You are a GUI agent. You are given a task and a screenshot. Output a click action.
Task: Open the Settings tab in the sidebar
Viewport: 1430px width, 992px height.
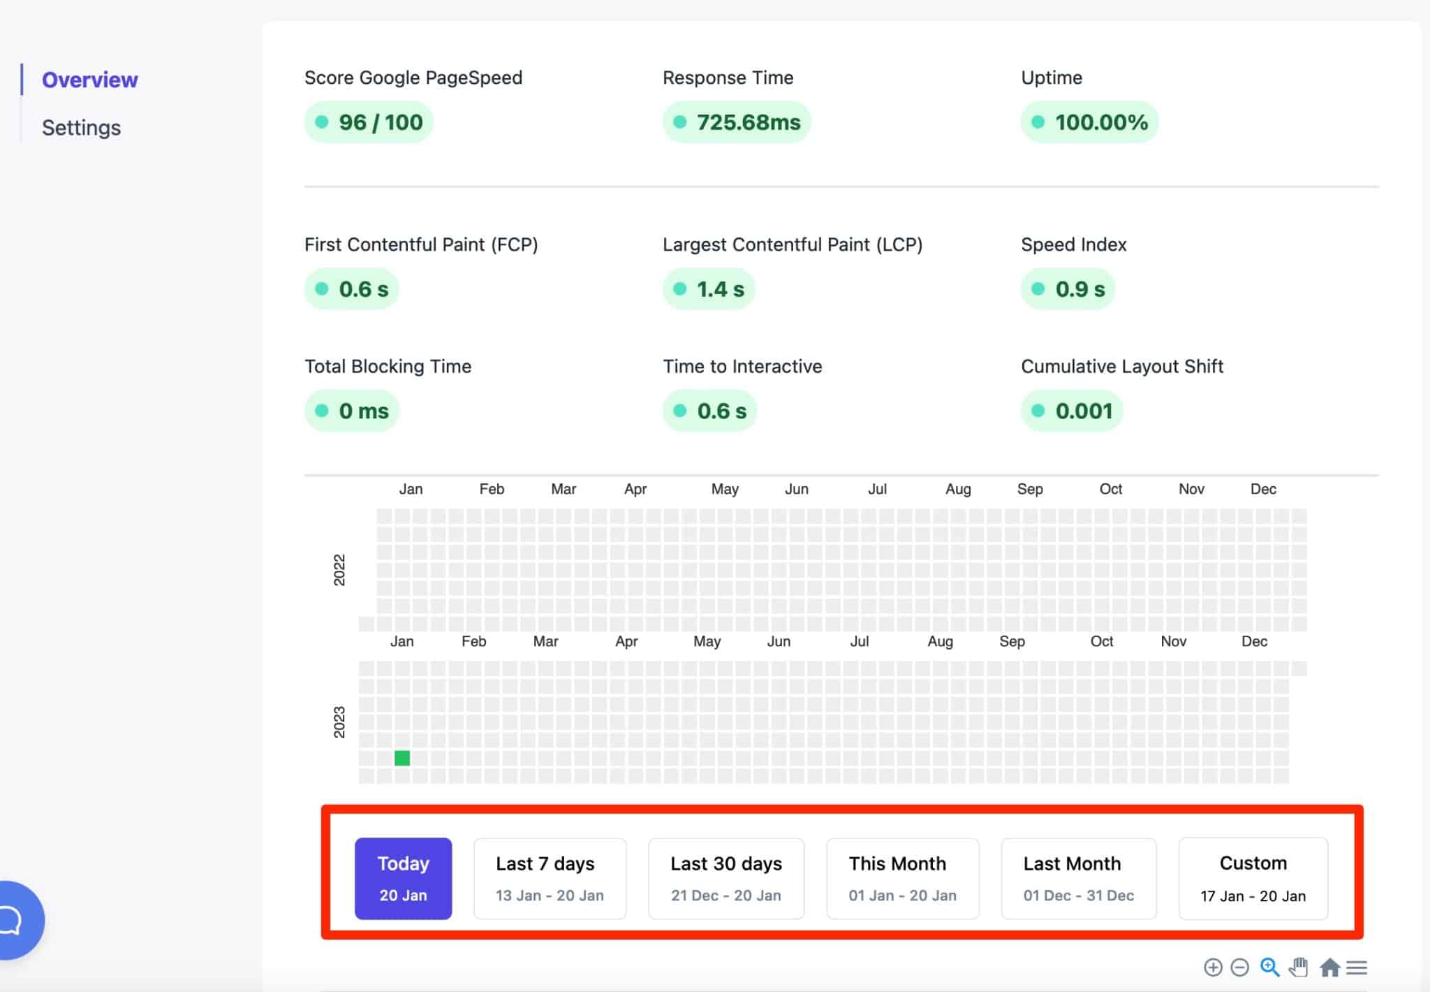(81, 127)
